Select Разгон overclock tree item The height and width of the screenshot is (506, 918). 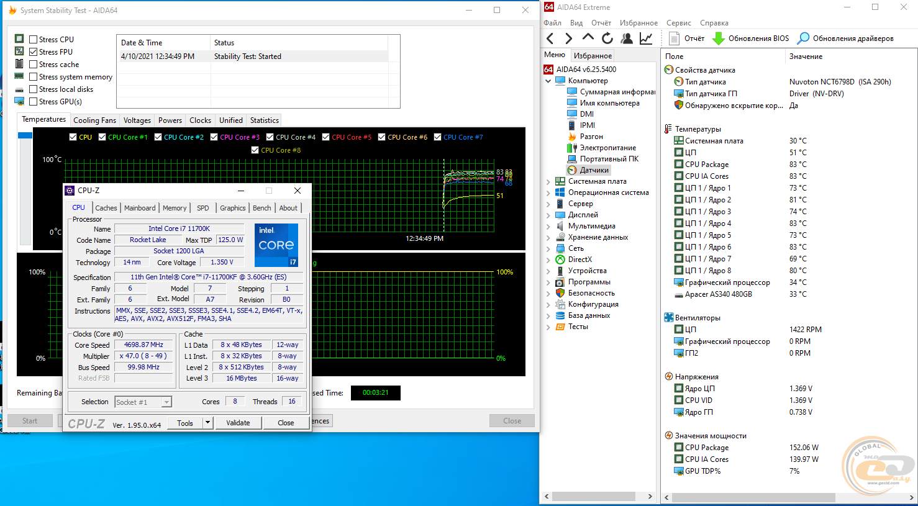(x=584, y=137)
